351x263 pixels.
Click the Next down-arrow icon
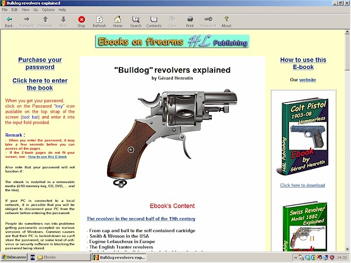point(63,22)
